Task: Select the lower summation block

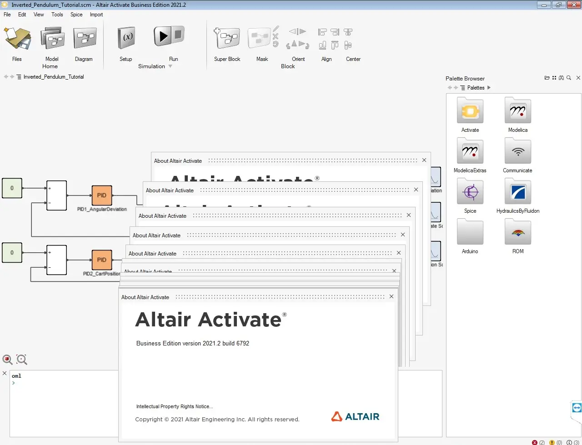Action: point(56,260)
